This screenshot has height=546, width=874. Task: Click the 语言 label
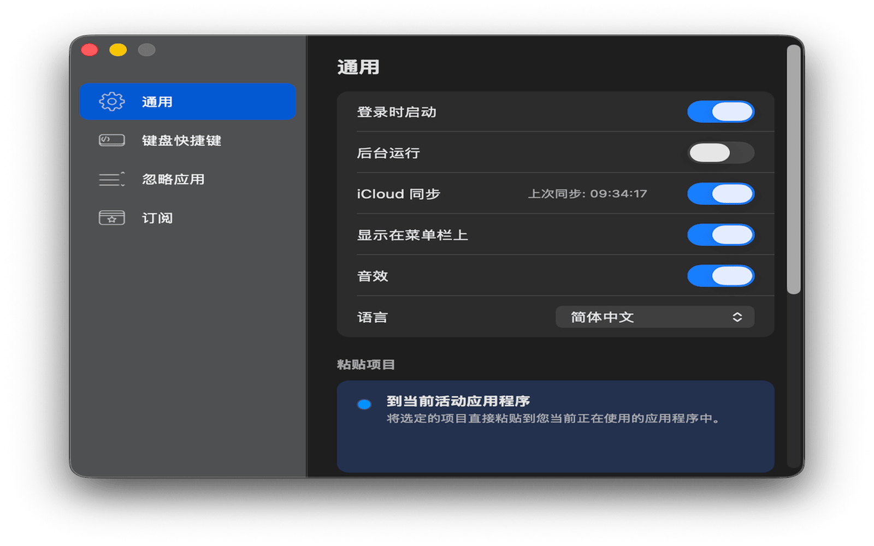tap(373, 317)
